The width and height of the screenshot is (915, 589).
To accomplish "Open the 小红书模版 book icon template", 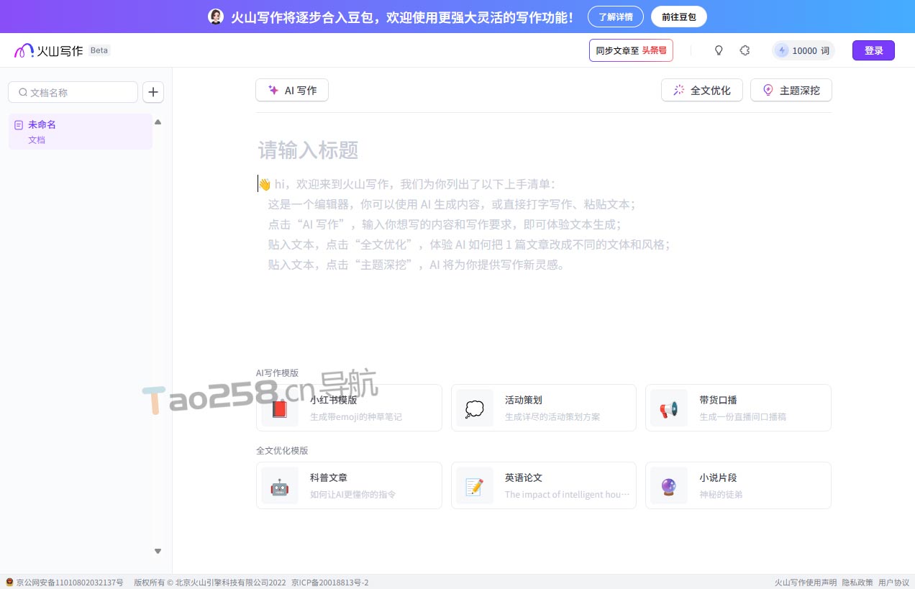I will tap(349, 408).
